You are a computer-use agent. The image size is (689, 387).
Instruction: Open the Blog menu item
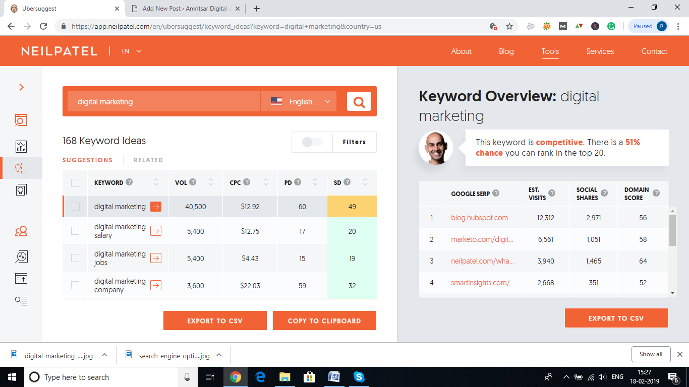coord(506,51)
